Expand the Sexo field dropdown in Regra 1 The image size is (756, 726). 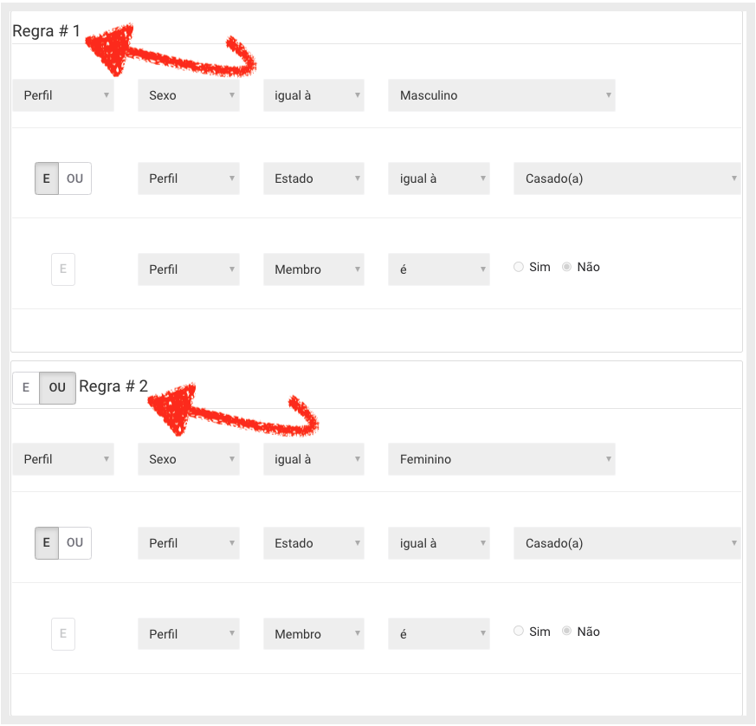coord(189,95)
